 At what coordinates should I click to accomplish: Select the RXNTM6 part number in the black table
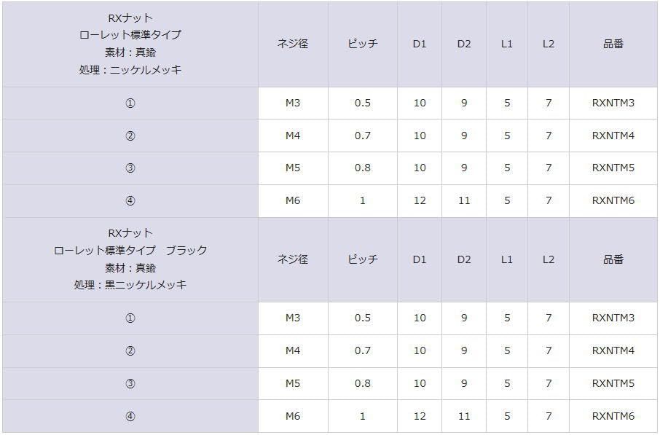tap(613, 416)
